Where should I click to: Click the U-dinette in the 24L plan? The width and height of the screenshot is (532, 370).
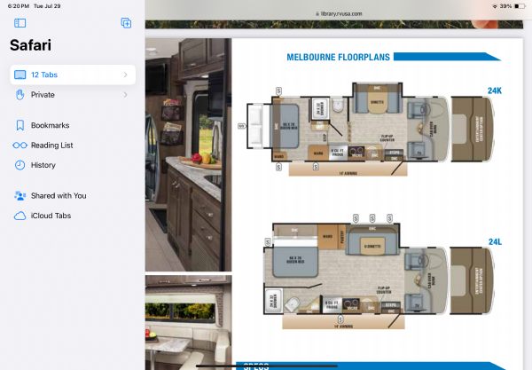(372, 241)
